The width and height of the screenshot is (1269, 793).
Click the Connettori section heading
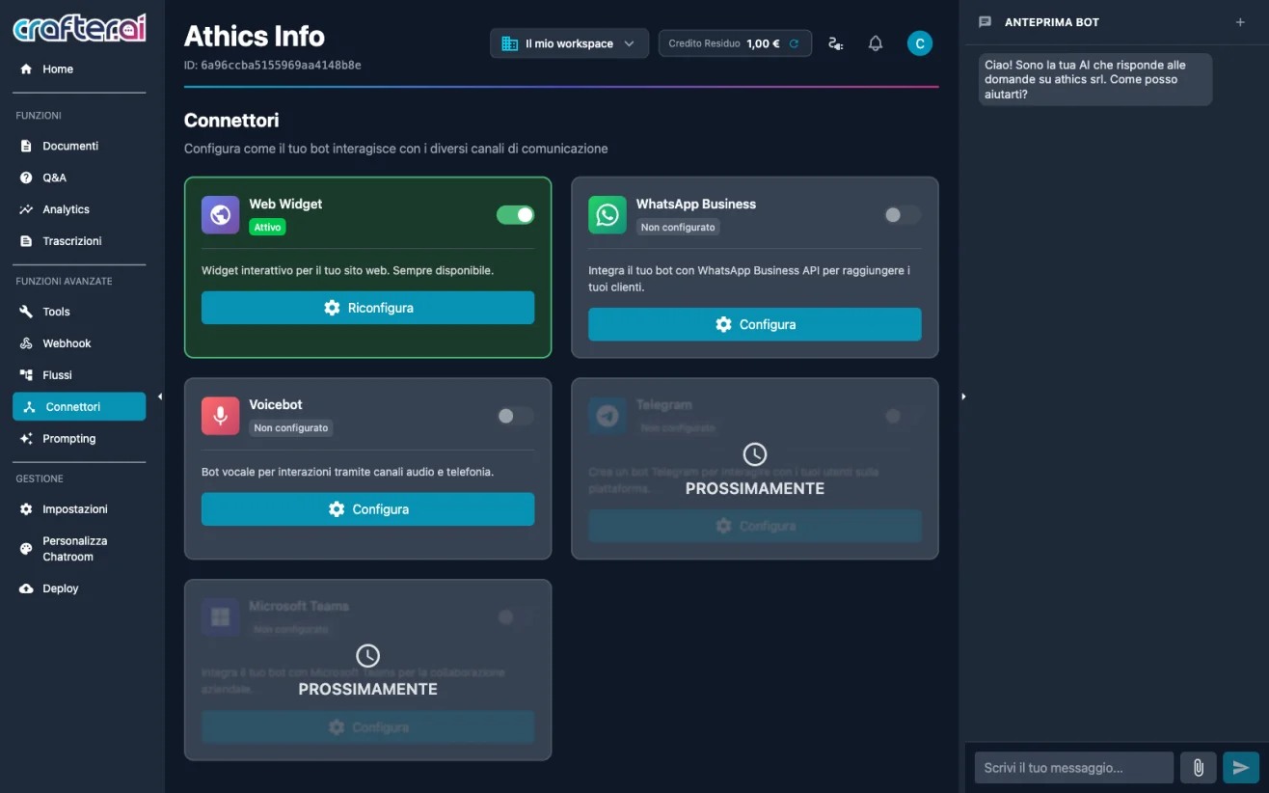[x=231, y=121]
